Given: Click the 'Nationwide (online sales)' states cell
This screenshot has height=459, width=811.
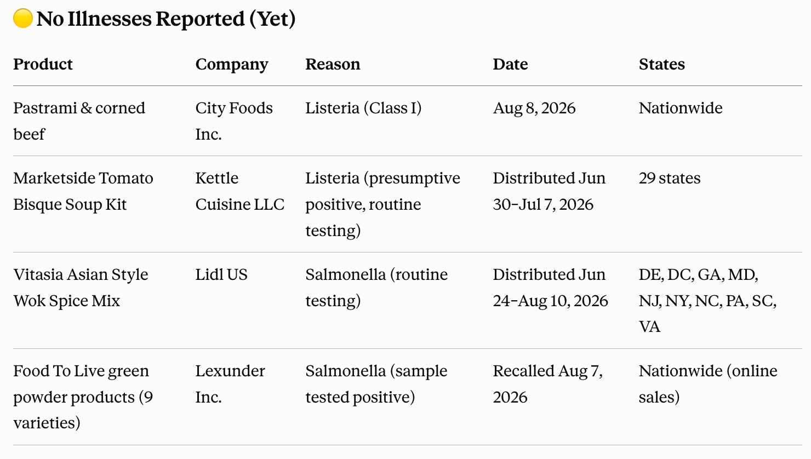Looking at the screenshot, I should (x=708, y=384).
